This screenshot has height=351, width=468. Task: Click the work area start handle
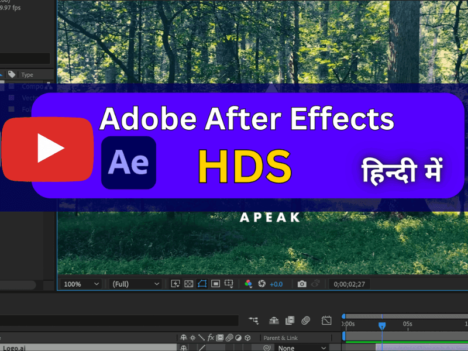point(343,336)
